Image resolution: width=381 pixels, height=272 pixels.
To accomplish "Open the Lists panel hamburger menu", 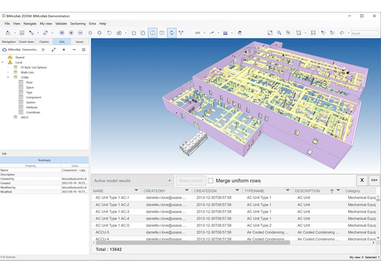I will pyautogui.click(x=83, y=50).
